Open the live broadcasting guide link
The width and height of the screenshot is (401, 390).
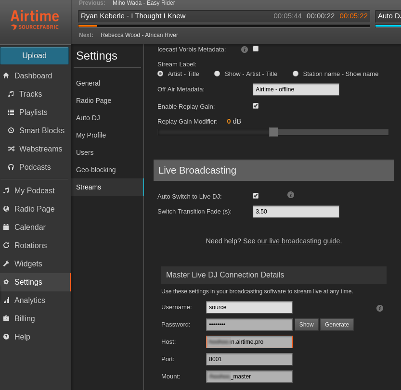298,241
